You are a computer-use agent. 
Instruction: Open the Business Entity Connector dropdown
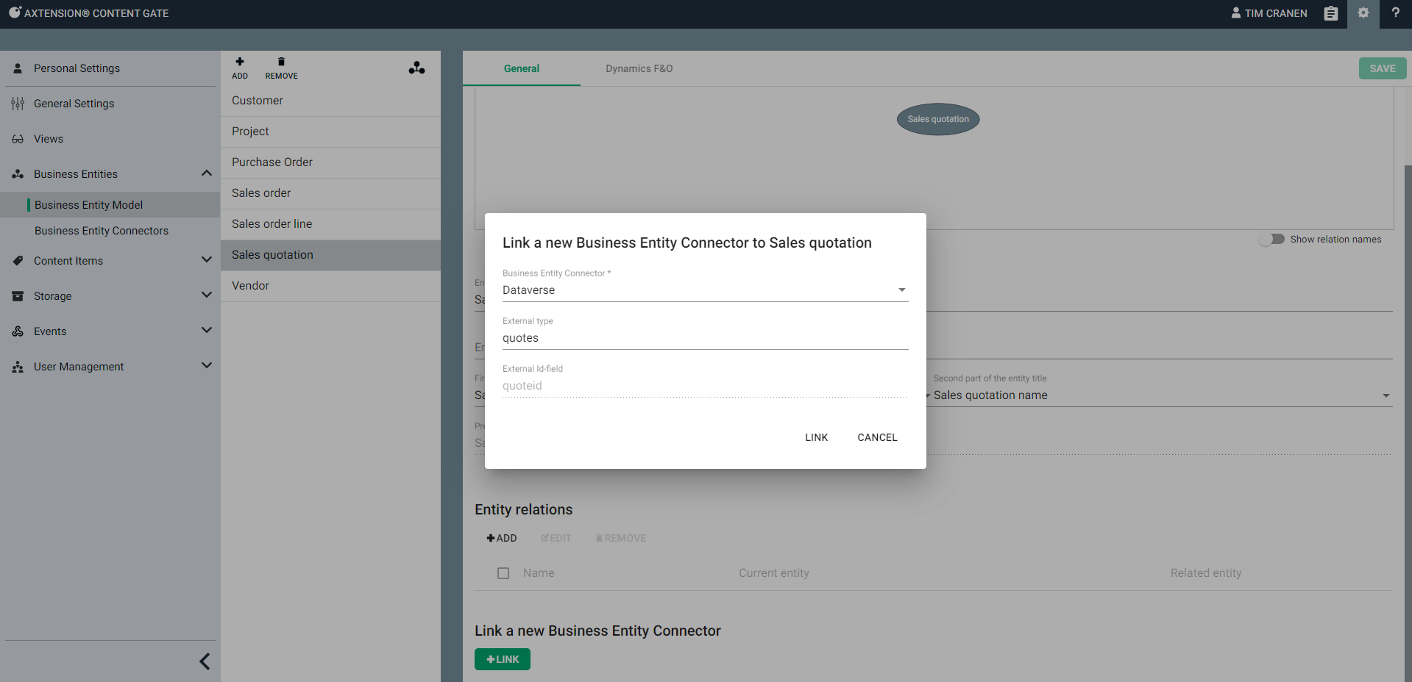coord(705,290)
